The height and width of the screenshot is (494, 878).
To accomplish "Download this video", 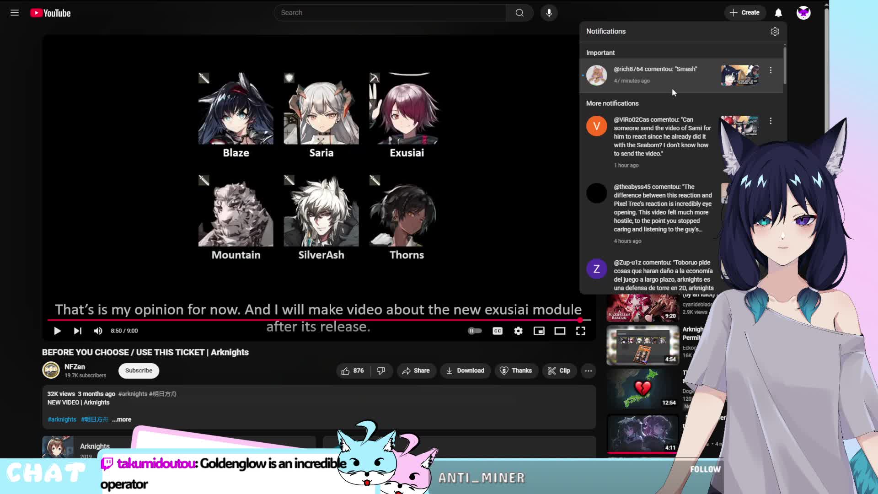I will click(x=466, y=370).
